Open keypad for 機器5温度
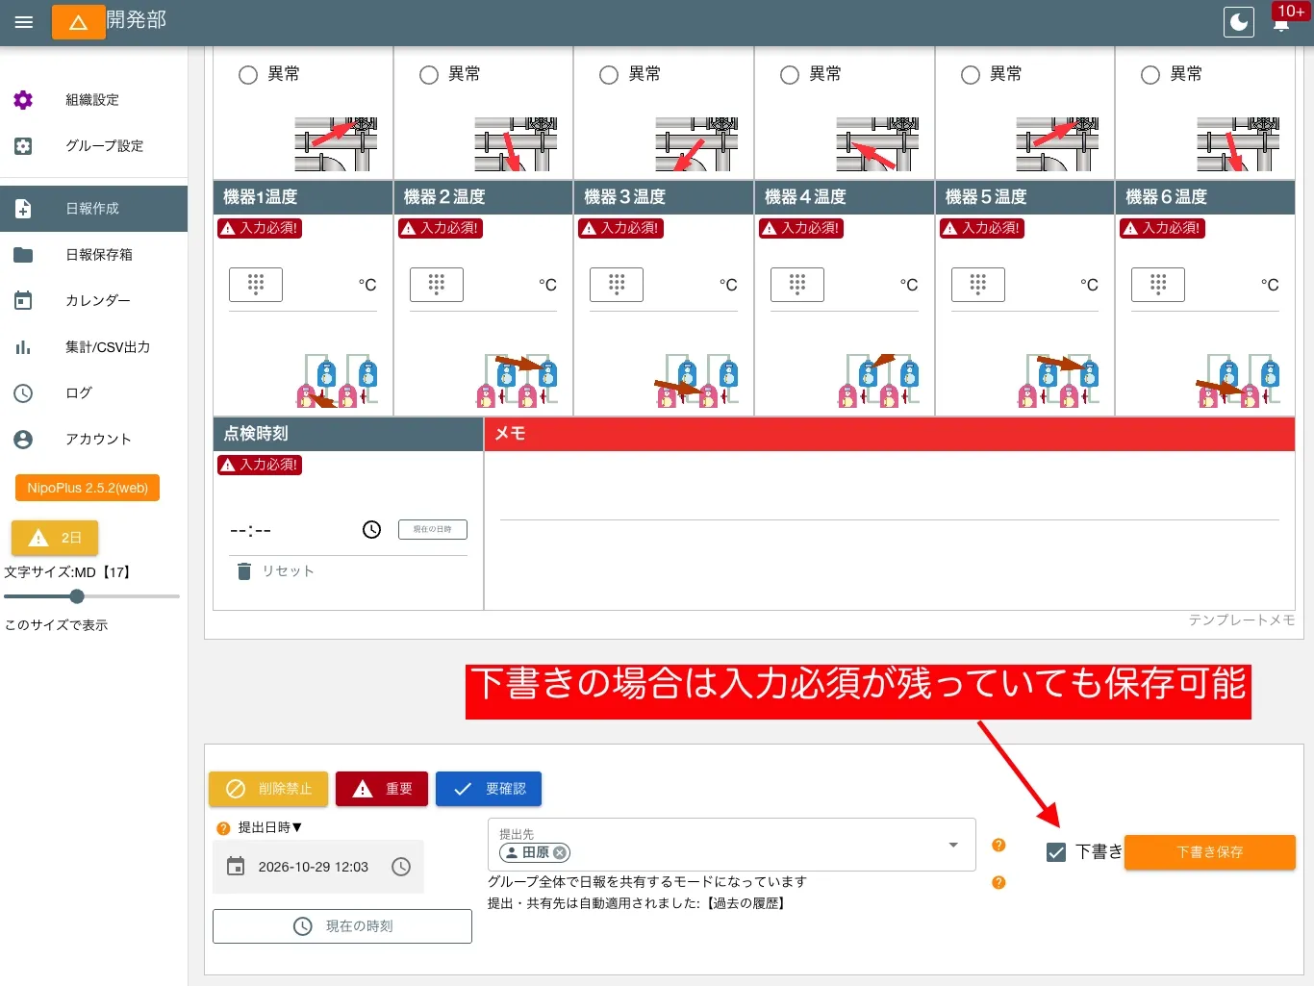 tap(978, 285)
